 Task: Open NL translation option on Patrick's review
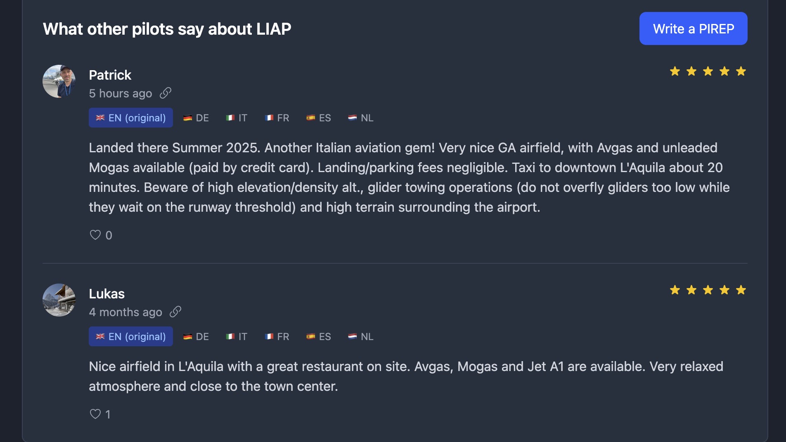pyautogui.click(x=360, y=118)
